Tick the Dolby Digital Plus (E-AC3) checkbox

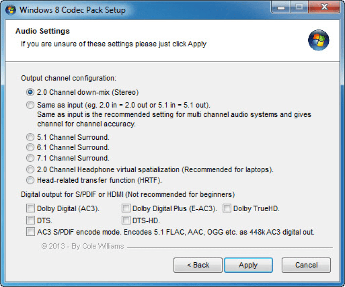(x=126, y=209)
